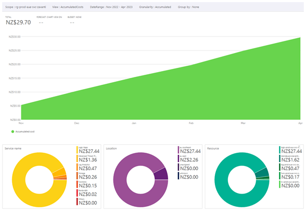Image resolution: width=306 pixels, height=211 pixels.
Task: Select Bandwidth NZ$0.02 legend entry
Action: [x=87, y=193]
